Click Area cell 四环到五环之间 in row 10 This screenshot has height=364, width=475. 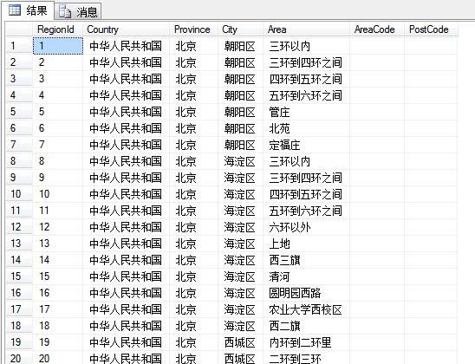click(x=306, y=194)
